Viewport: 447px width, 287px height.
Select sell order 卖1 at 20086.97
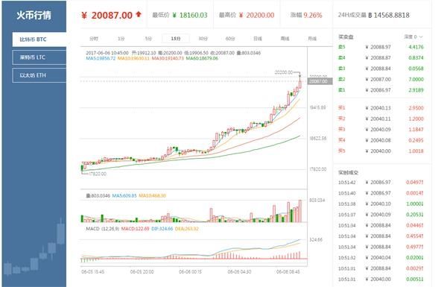(x=381, y=90)
